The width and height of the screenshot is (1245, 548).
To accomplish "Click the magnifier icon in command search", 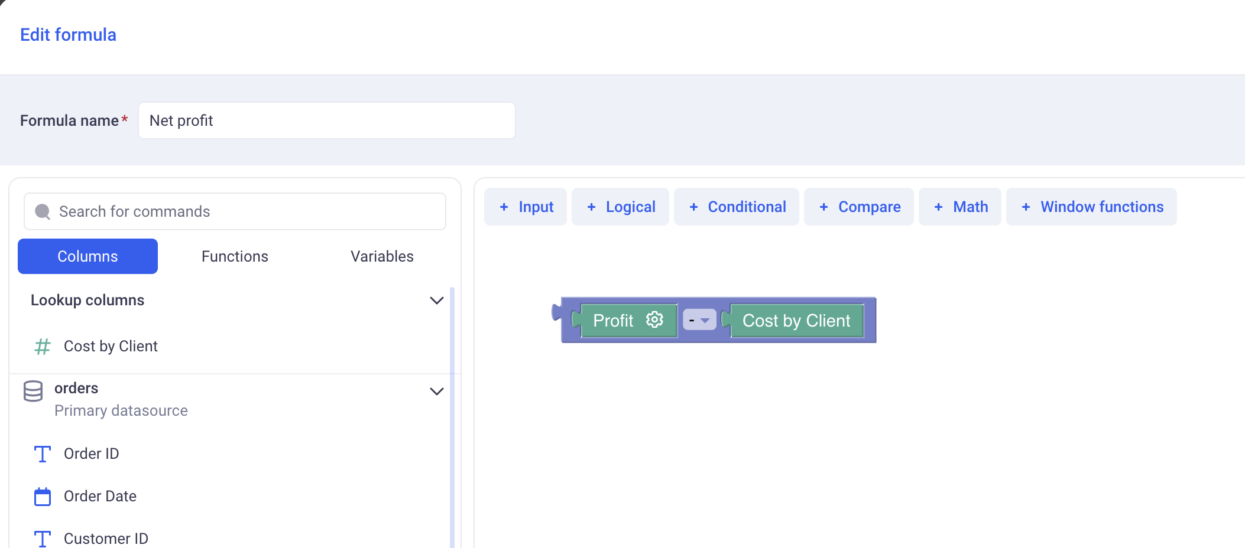I will [x=43, y=211].
